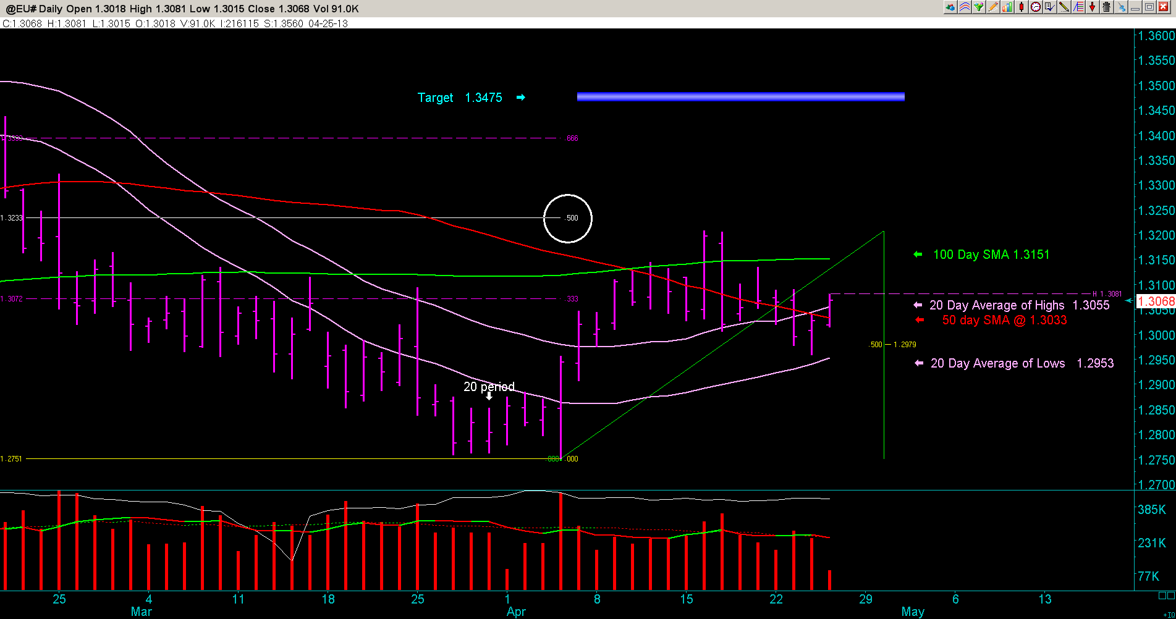This screenshot has width=1176, height=619.
Task: Click the trash can delete icon
Action: (x=1107, y=7)
